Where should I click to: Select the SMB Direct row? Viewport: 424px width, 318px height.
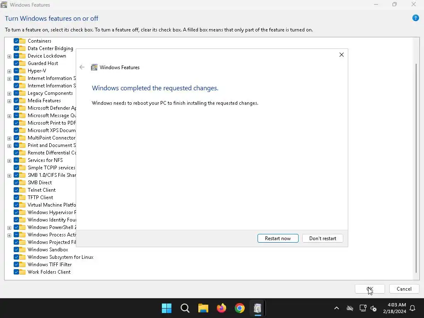click(x=40, y=183)
